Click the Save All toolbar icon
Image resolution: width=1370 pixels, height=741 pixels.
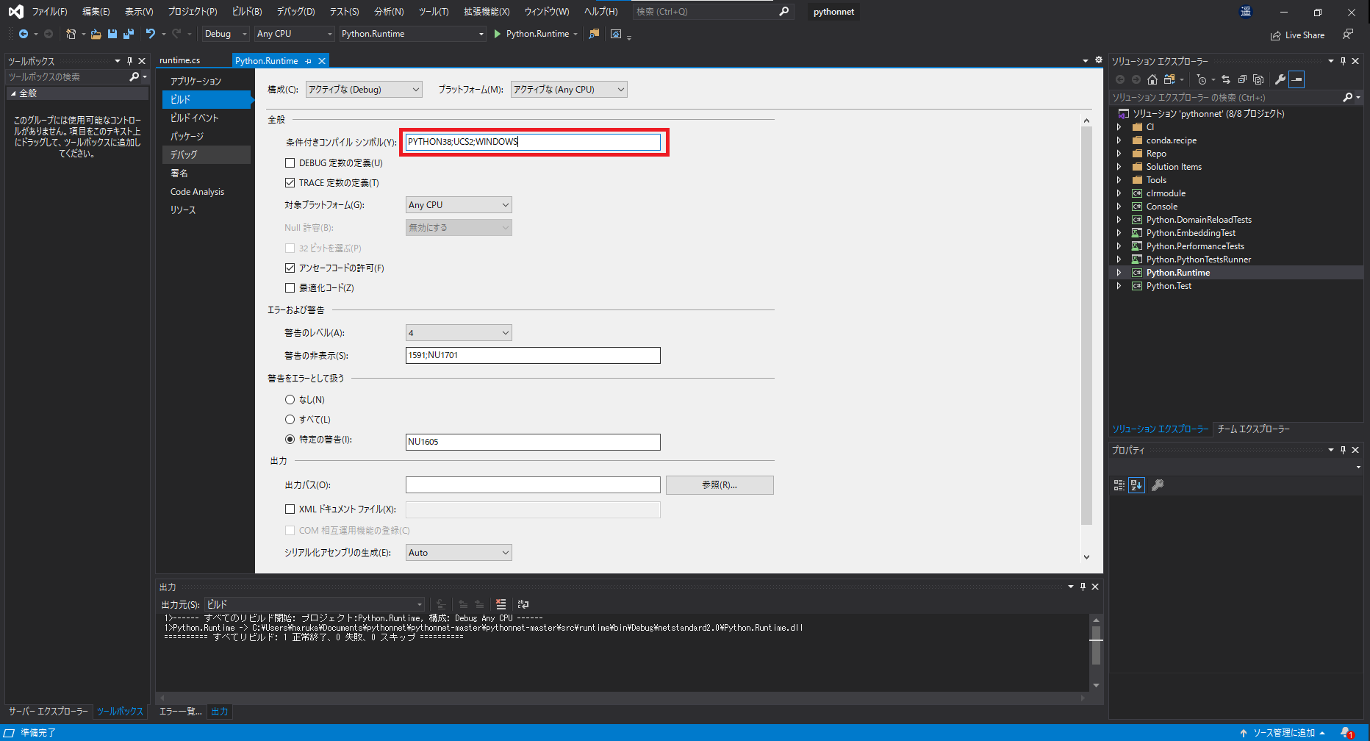click(x=129, y=34)
